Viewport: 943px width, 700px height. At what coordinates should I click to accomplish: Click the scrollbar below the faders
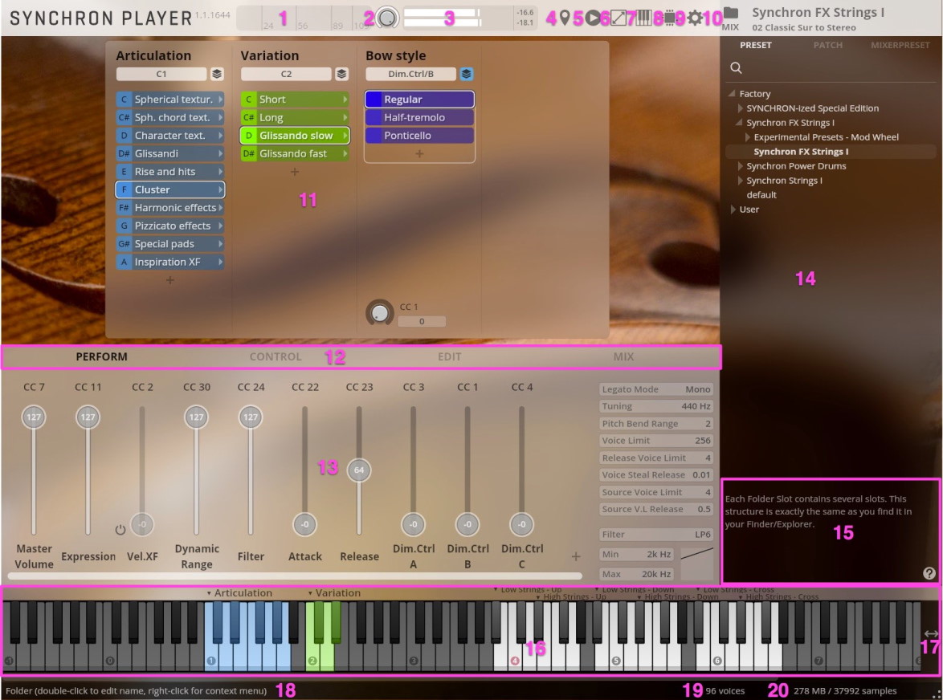coord(295,576)
